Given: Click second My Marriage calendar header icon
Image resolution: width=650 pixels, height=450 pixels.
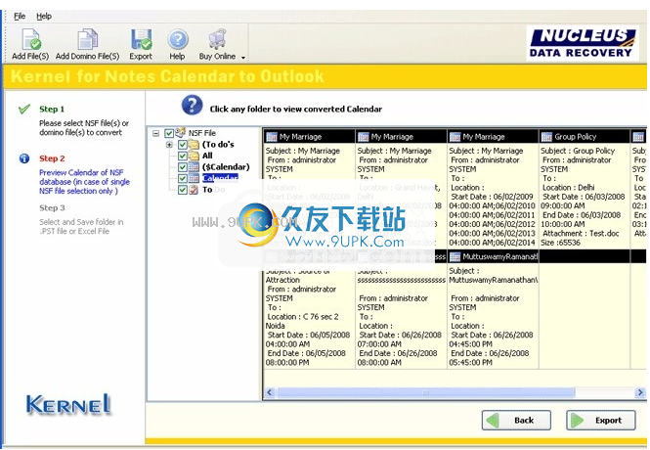Looking at the screenshot, I should tap(364, 137).
